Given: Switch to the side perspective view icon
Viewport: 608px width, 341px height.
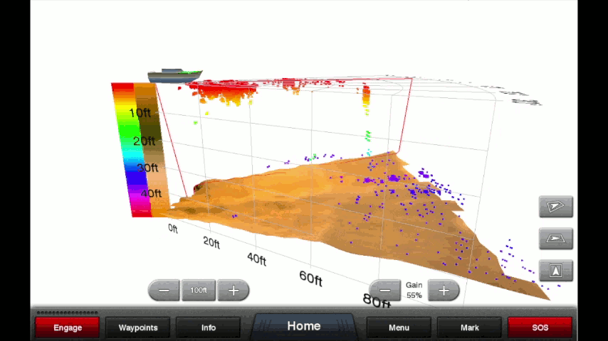Looking at the screenshot, I should (555, 239).
